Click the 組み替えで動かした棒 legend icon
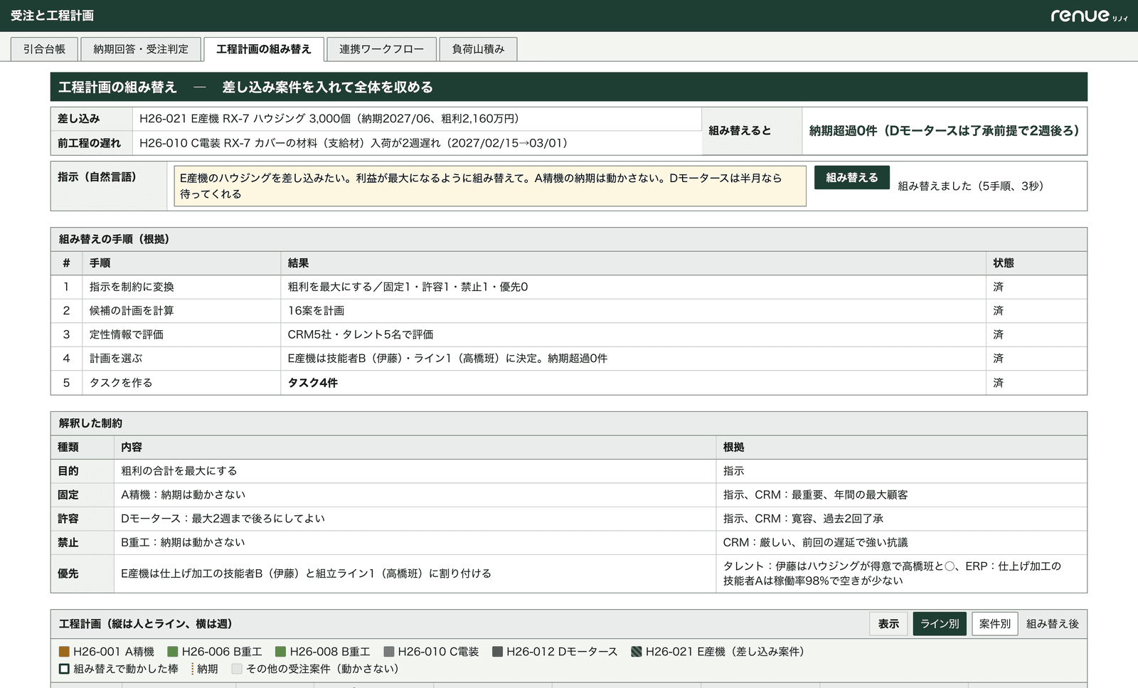 [x=64, y=669]
